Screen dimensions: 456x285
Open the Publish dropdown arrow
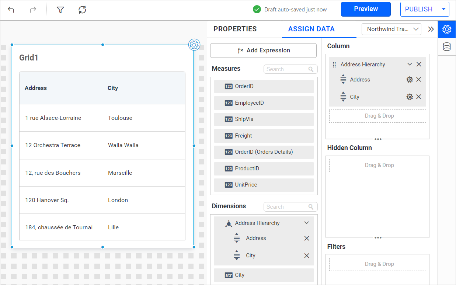[x=443, y=9]
